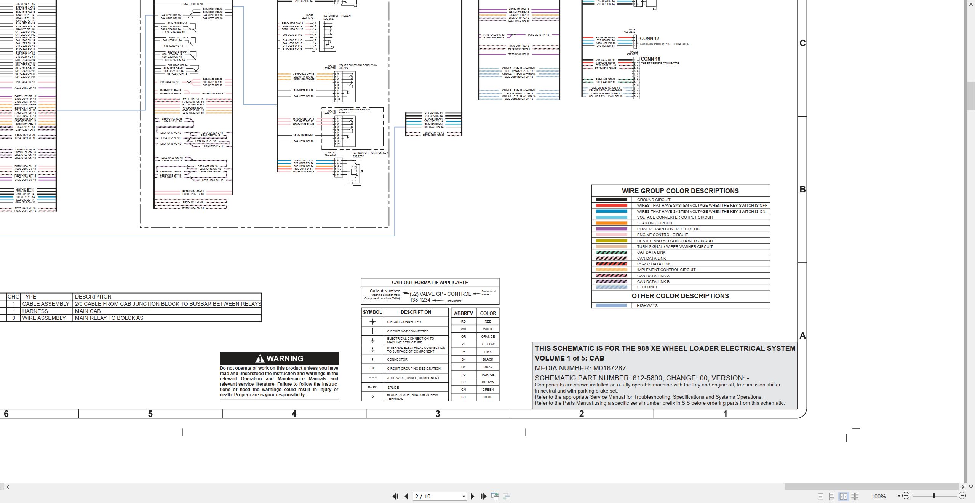Image resolution: width=975 pixels, height=503 pixels.
Task: Jump to the last page
Action: pyautogui.click(x=483, y=496)
